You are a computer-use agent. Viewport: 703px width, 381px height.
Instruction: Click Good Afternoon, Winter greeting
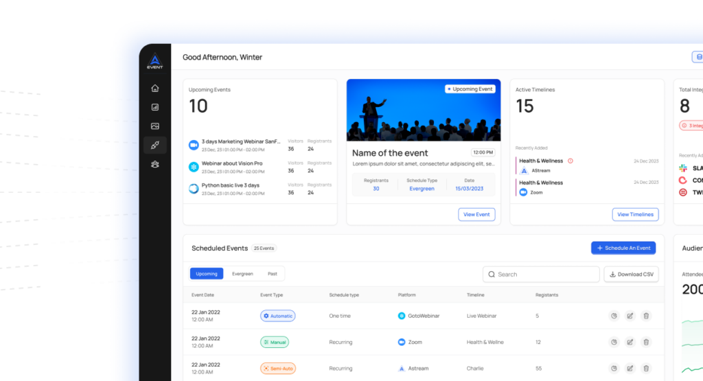pos(222,58)
